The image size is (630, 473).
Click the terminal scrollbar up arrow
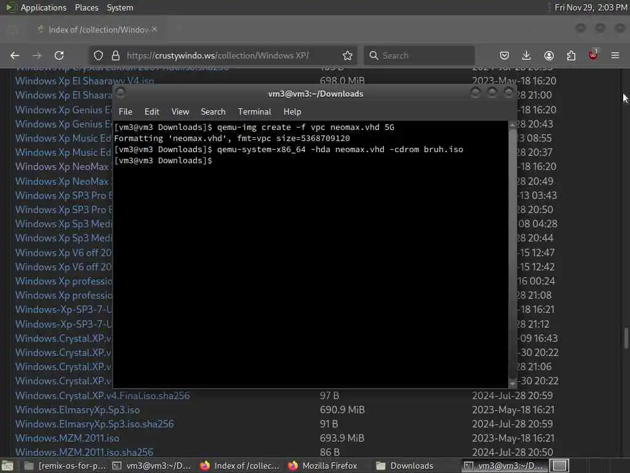[x=512, y=126]
